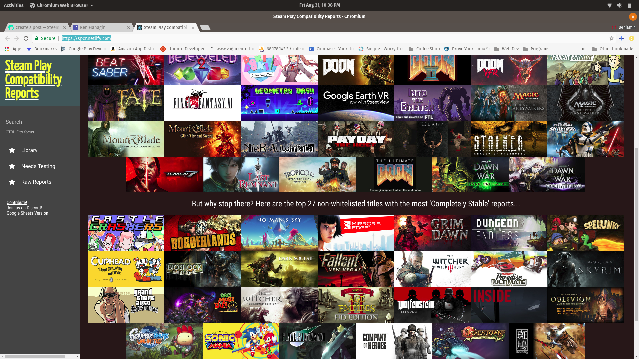Click the volume icon in the system tray
Screen dimensions: 639x359
tap(619, 5)
